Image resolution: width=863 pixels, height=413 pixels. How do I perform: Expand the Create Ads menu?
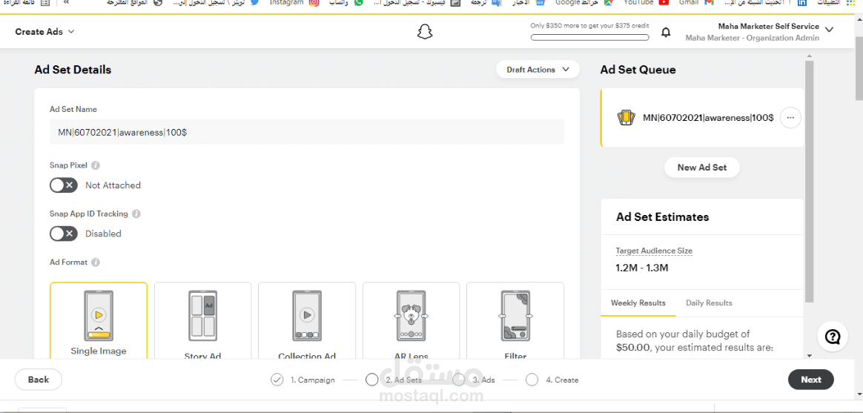(45, 32)
